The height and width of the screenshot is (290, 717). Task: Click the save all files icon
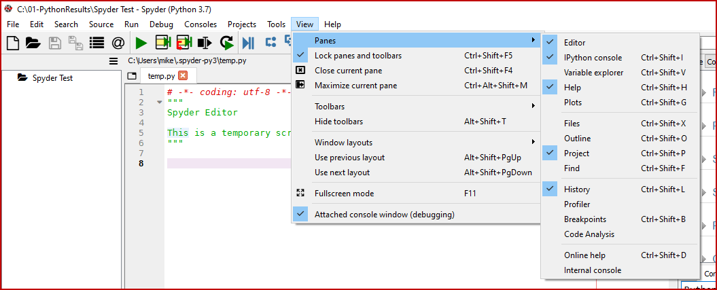tap(76, 43)
